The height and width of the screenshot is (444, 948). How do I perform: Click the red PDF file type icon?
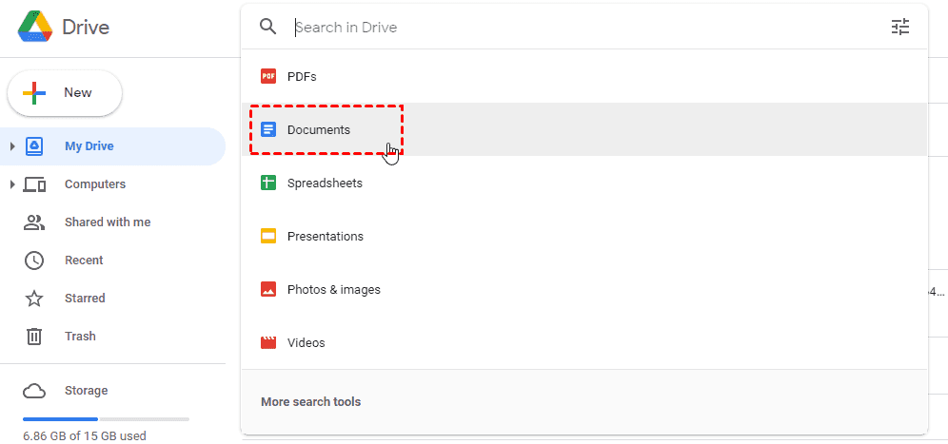pos(268,77)
